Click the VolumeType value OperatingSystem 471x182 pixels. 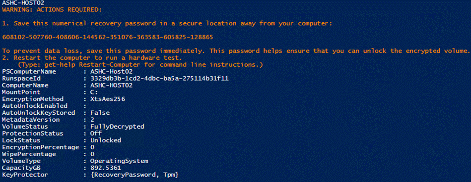(x=119, y=161)
